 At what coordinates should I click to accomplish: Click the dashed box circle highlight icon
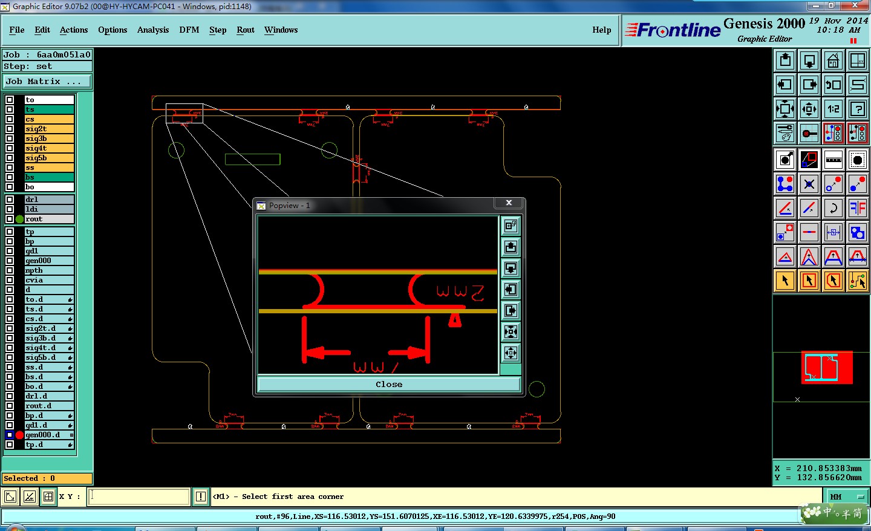point(858,160)
